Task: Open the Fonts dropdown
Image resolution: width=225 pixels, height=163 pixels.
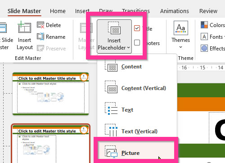Action: click(213, 37)
